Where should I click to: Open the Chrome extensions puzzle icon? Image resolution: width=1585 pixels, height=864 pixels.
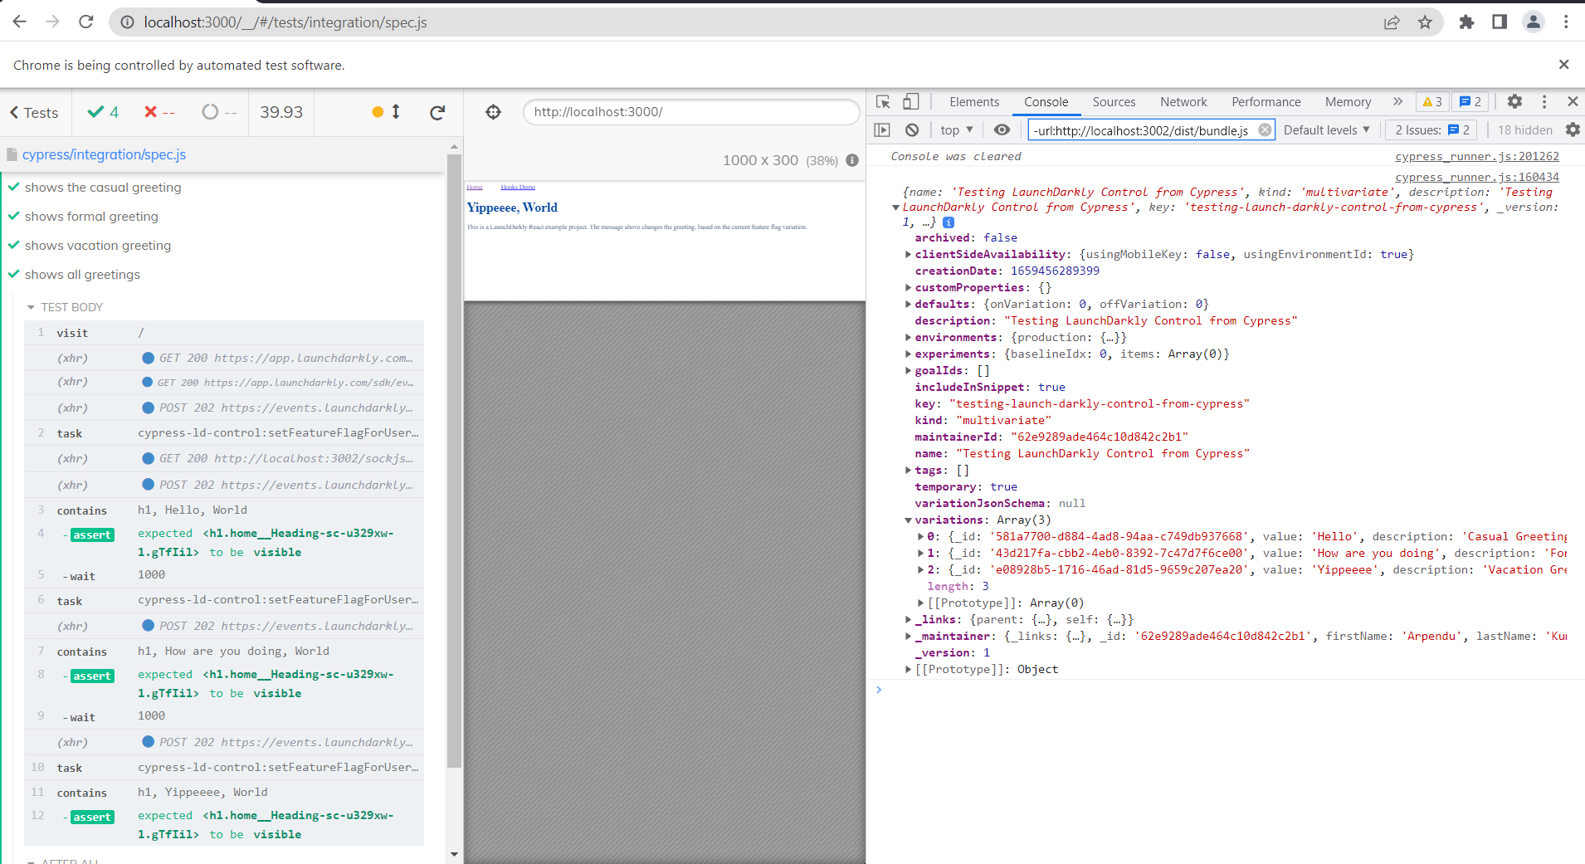pos(1466,22)
